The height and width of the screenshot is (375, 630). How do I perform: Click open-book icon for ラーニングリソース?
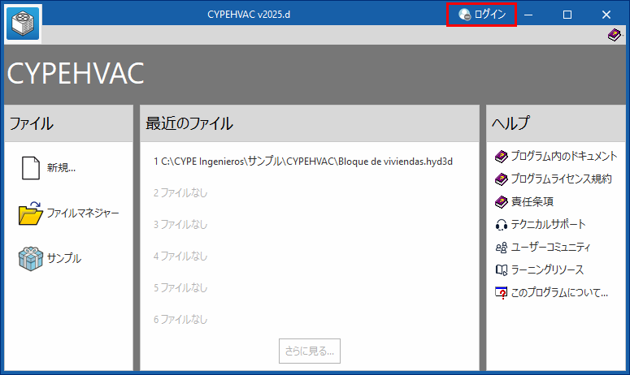(501, 270)
